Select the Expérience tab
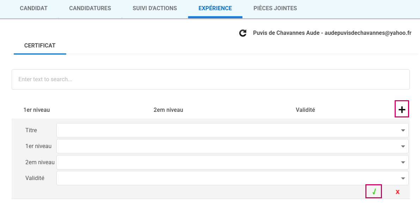This screenshot has height=205, width=420. pos(215,8)
